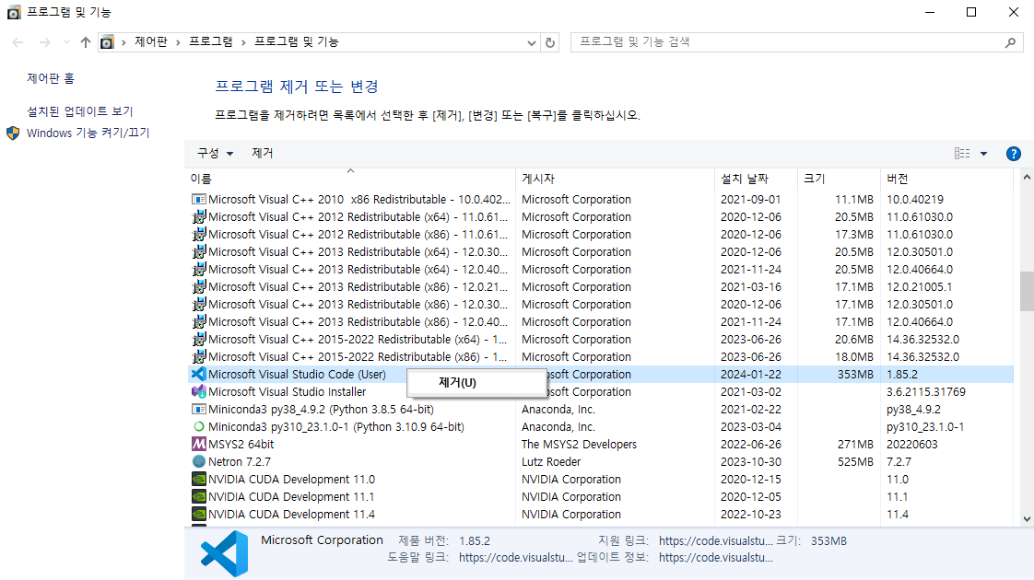The height and width of the screenshot is (580, 1034).
Task: Click the 프로그램 breadcrumb
Action: [211, 41]
